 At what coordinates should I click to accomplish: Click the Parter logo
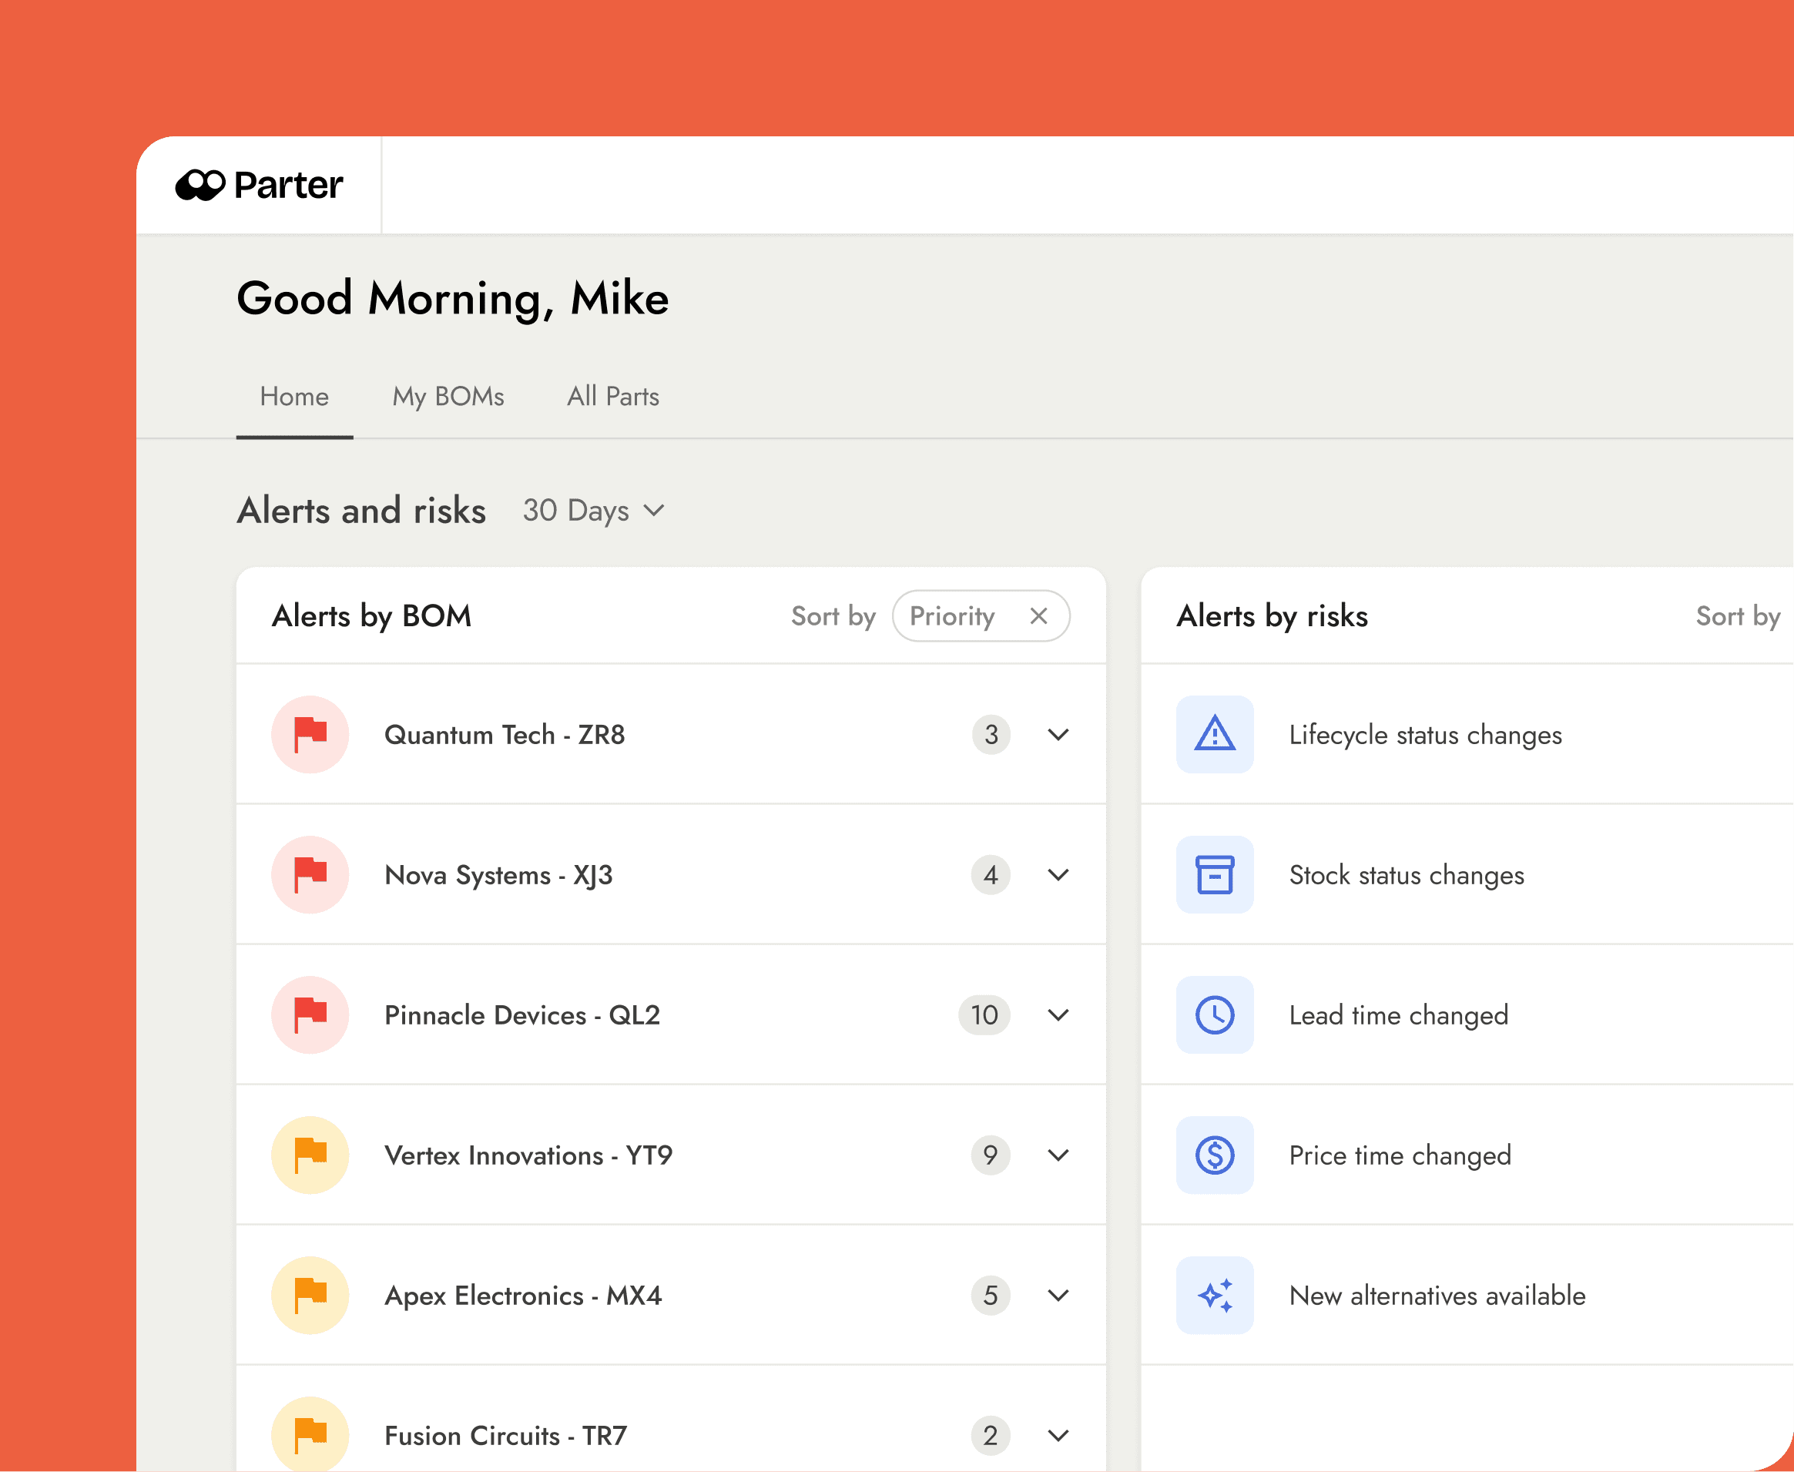(x=259, y=185)
